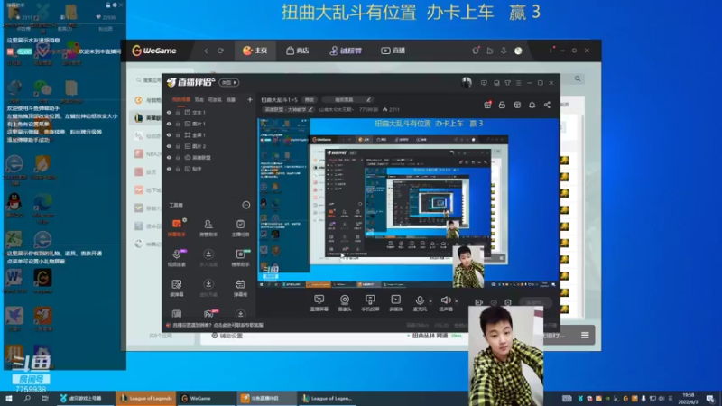
Task: Open the 房管助手 tool
Action: (208, 227)
